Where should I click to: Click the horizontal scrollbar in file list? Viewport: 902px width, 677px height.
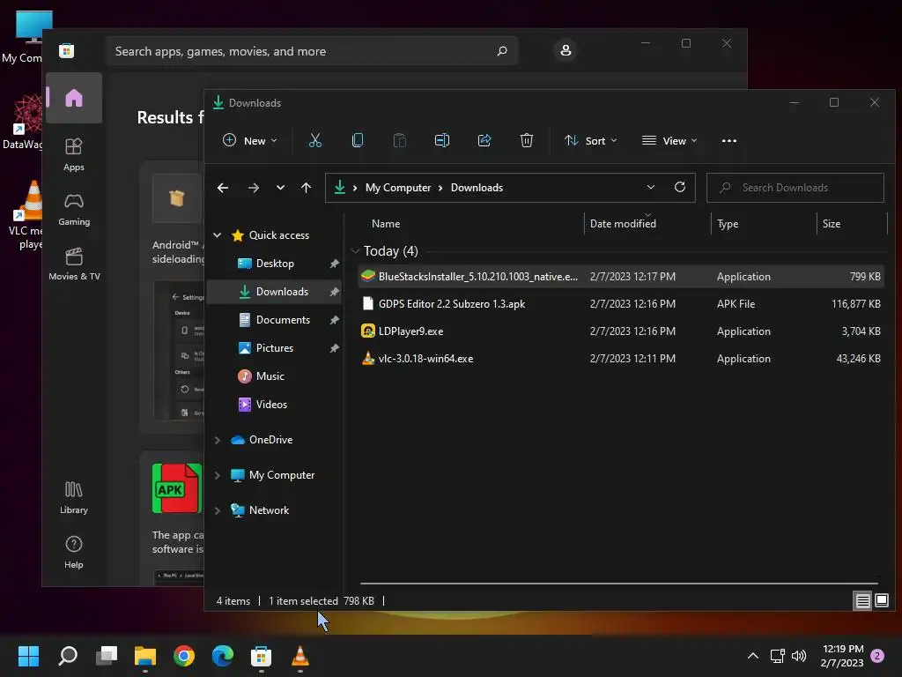(x=619, y=584)
